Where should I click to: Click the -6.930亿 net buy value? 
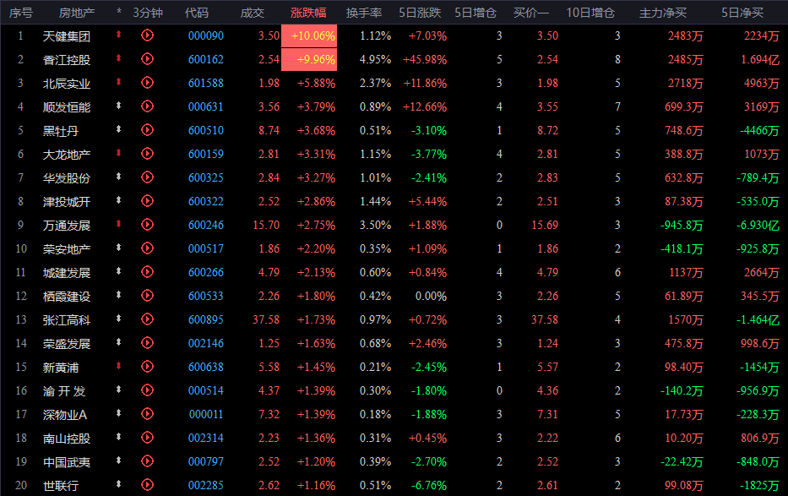tap(758, 225)
